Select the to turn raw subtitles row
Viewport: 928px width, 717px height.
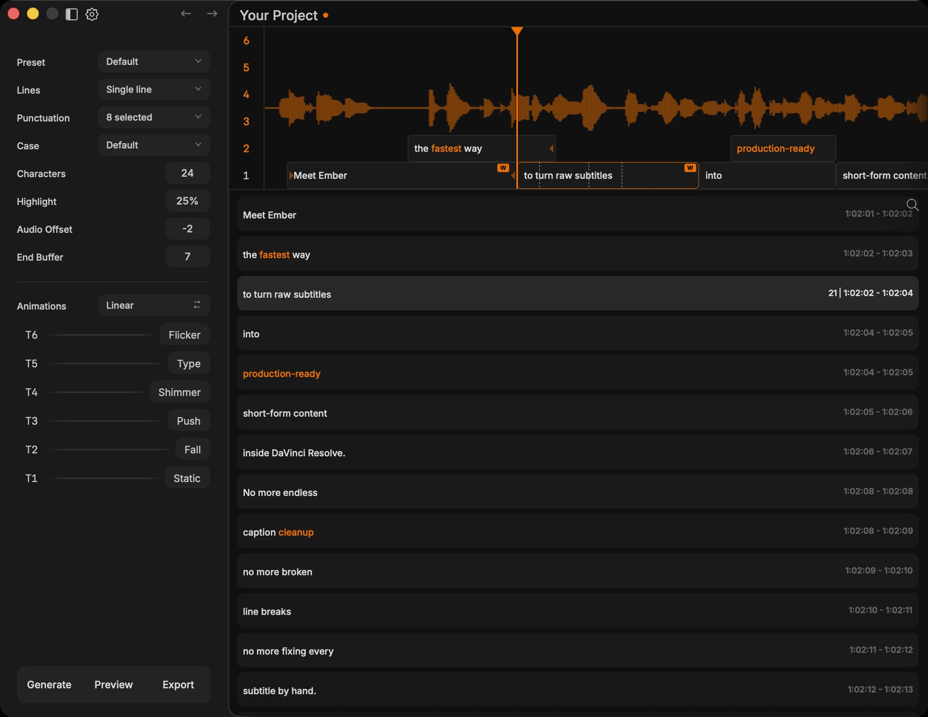(x=577, y=294)
